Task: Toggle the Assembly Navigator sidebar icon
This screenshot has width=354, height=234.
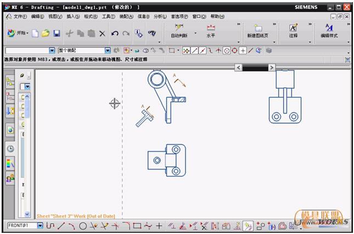Action: 10,81
